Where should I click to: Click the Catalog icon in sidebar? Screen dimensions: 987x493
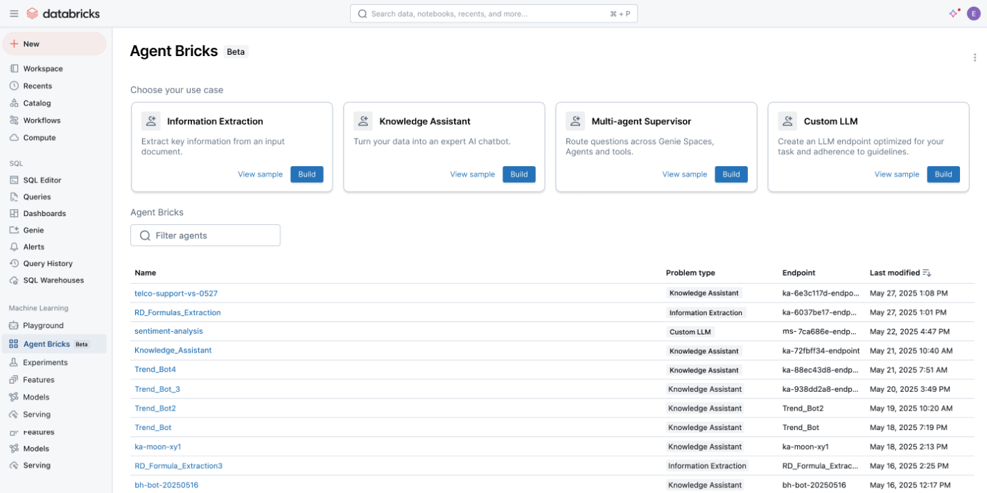tap(14, 103)
